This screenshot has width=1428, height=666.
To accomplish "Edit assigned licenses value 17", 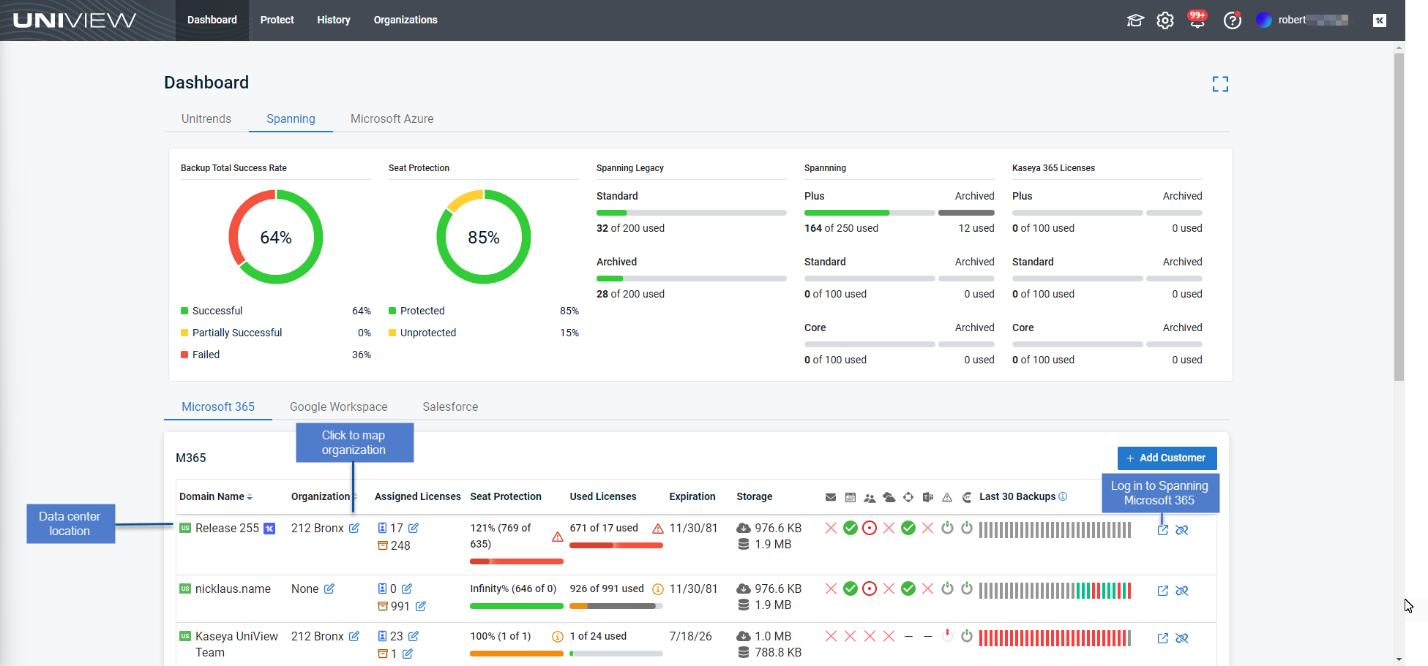I will pyautogui.click(x=414, y=528).
